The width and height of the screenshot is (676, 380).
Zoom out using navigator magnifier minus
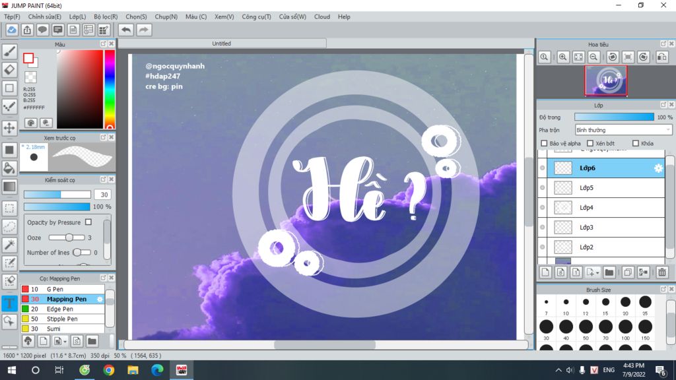tap(593, 57)
